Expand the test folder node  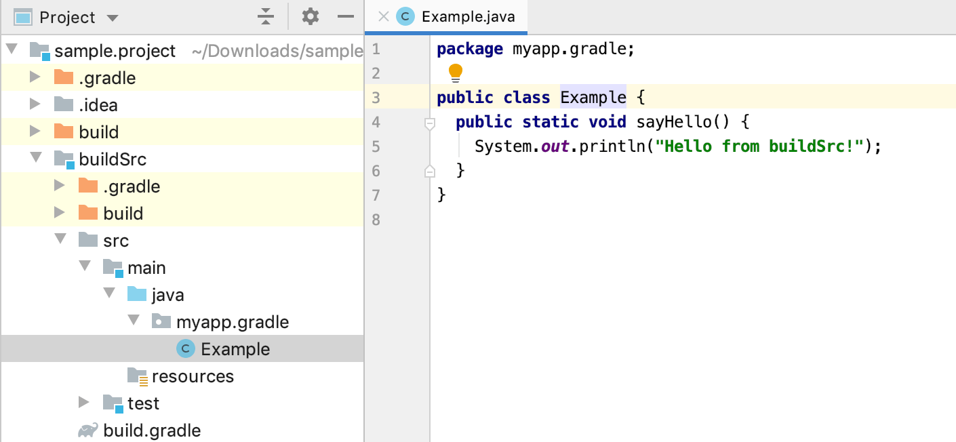tap(83, 403)
